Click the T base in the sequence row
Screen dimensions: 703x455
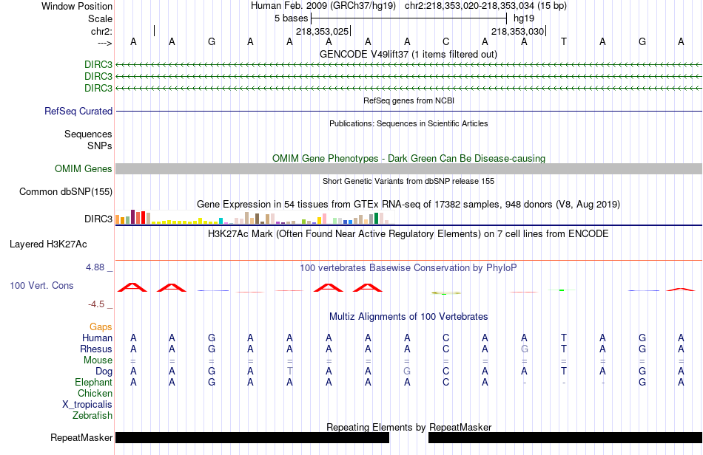tap(564, 41)
